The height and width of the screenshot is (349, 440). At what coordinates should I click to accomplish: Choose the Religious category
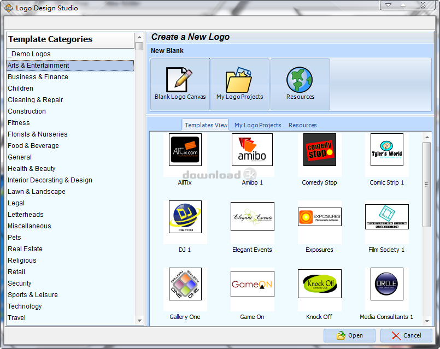coord(71,261)
